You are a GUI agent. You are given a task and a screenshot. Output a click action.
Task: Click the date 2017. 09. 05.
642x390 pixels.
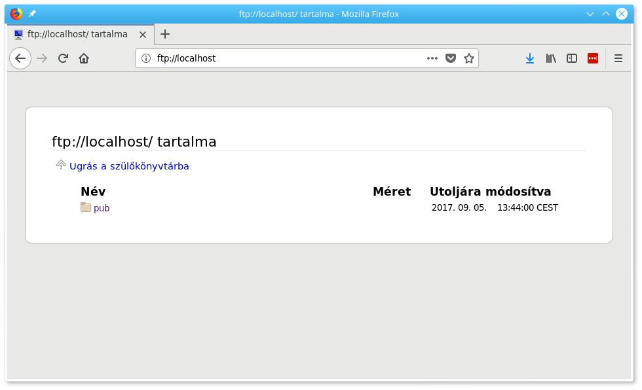pyautogui.click(x=459, y=207)
